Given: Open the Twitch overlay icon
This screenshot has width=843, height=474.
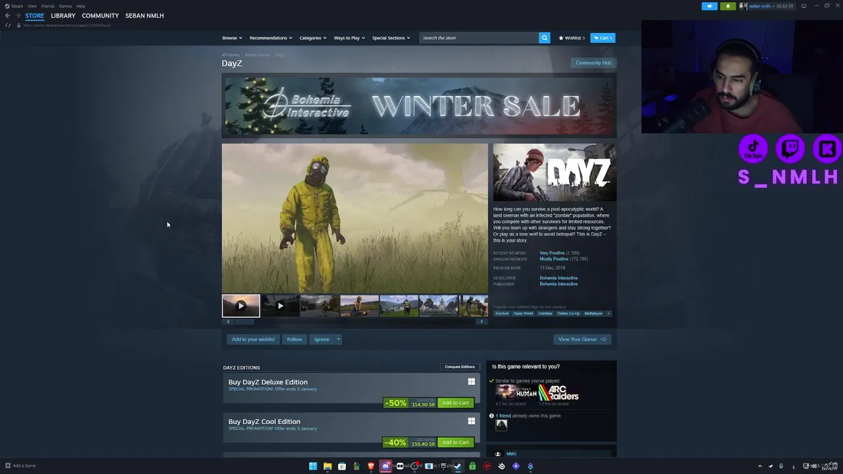Looking at the screenshot, I should pyautogui.click(x=790, y=149).
